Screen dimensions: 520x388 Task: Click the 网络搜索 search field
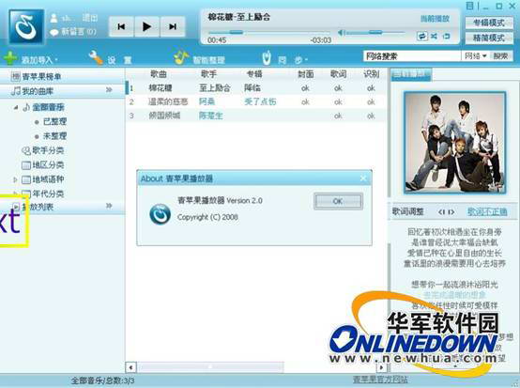411,56
